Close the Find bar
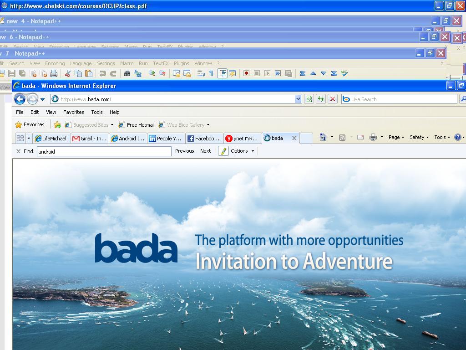Image resolution: width=466 pixels, height=350 pixels. (x=18, y=151)
